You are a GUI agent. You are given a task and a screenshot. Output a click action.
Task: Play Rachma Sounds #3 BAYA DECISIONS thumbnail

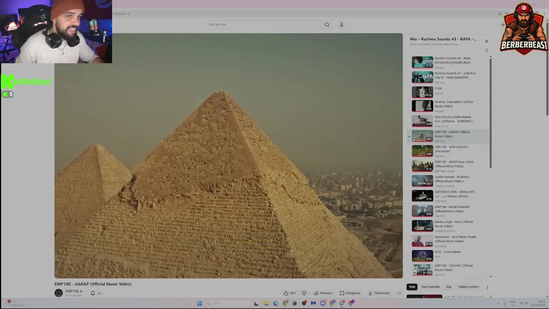(422, 62)
